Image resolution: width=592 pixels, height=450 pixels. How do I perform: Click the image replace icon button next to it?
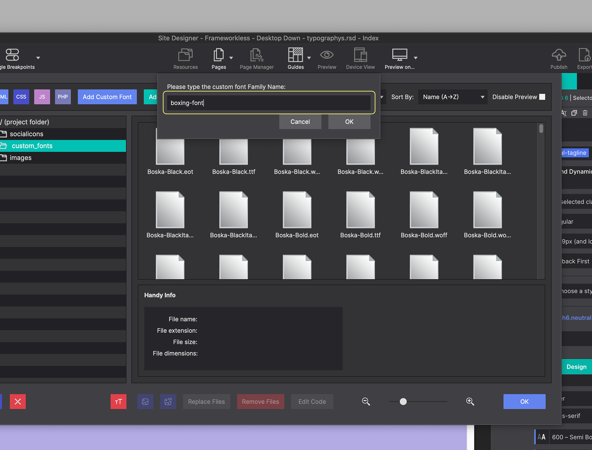tap(168, 402)
